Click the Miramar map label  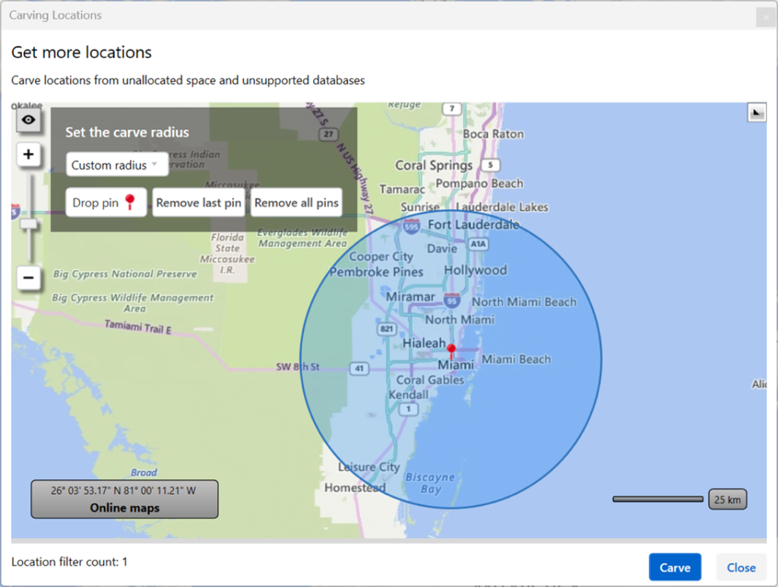coord(410,297)
